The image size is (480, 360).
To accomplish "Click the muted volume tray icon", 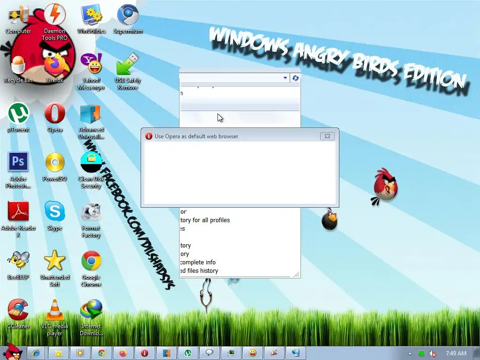I will click(432, 353).
